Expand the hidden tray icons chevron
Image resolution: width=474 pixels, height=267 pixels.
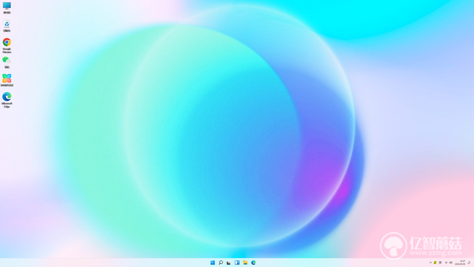coord(430,263)
